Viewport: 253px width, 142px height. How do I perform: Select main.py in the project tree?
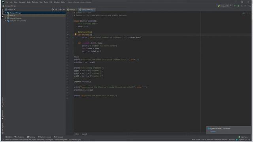(x=12, y=16)
